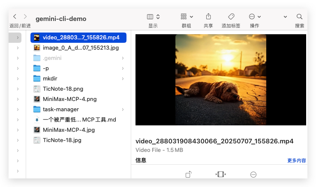316x187 pixels.
Task: Click the back navigation arrow
Action: [x=15, y=17]
